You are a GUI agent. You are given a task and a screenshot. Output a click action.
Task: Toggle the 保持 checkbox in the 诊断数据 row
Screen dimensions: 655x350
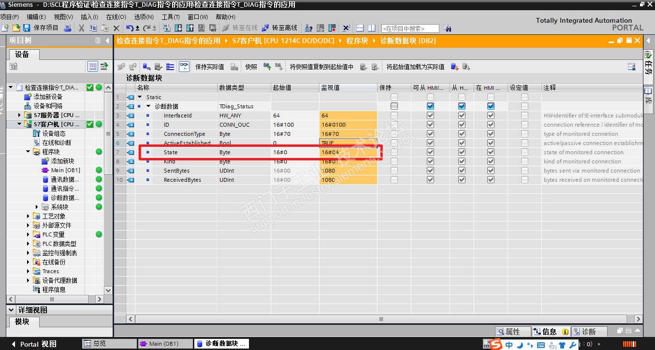coord(394,106)
